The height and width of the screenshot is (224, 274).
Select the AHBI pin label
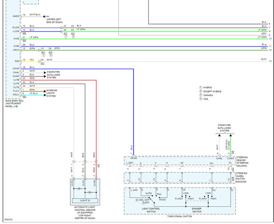coord(16,46)
